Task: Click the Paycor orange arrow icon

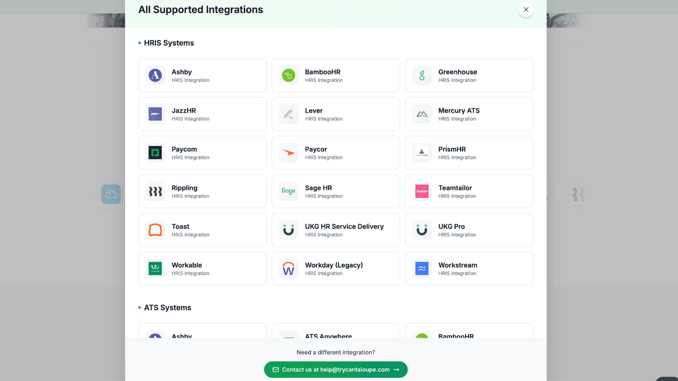Action: pos(288,153)
